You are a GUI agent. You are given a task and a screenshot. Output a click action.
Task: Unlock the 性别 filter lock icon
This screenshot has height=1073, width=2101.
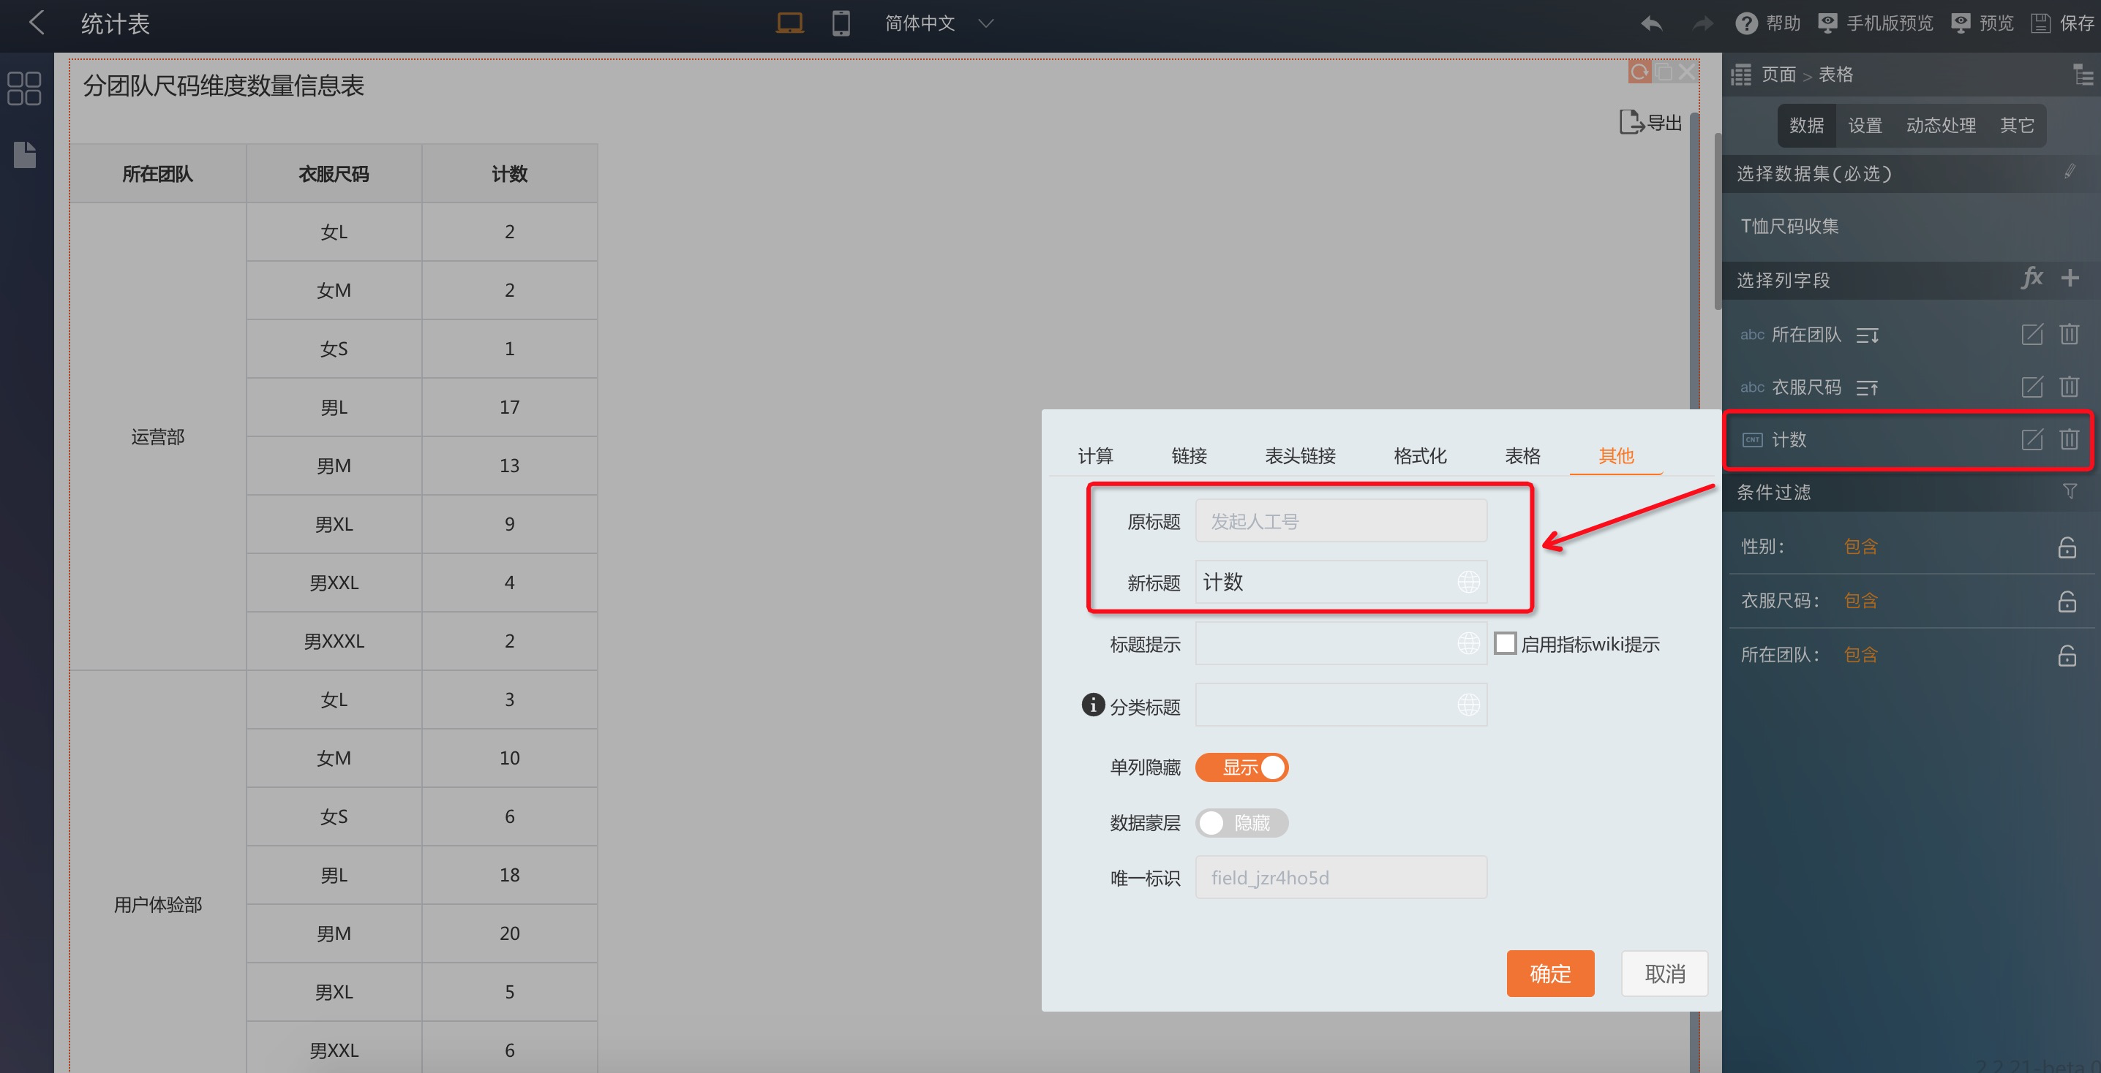[x=2066, y=547]
